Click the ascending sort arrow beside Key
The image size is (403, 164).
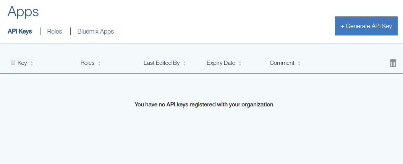pyautogui.click(x=32, y=62)
